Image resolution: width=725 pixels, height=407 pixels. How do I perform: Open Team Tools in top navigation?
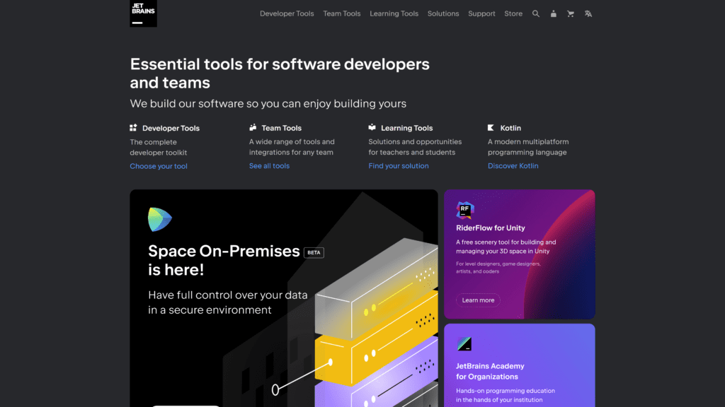[342, 14]
